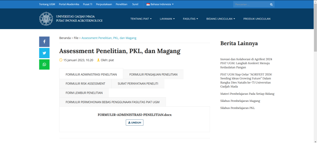
Task: Switch to Form Lembur Penelitian tab
Action: pos(84,93)
